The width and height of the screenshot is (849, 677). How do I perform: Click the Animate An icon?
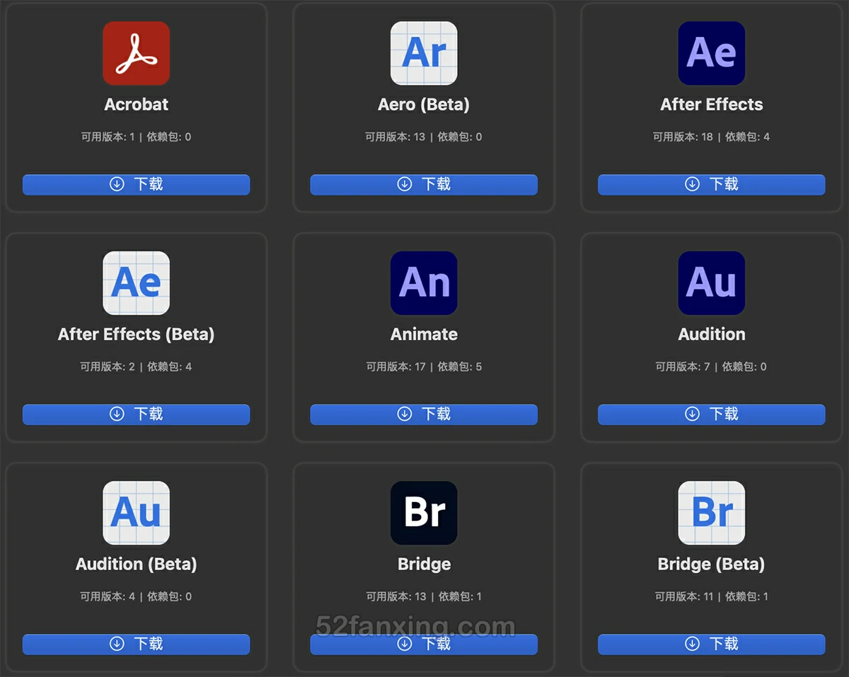[424, 283]
